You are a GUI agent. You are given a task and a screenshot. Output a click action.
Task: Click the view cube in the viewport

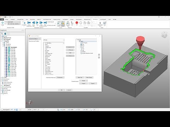click(x=164, y=34)
